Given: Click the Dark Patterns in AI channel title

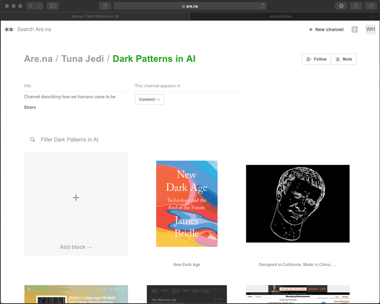Looking at the screenshot, I should pos(154,59).
